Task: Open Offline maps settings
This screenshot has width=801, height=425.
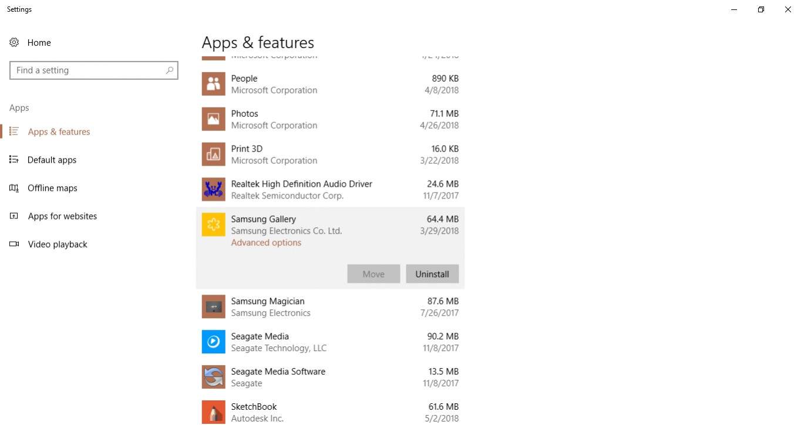Action: coord(53,188)
